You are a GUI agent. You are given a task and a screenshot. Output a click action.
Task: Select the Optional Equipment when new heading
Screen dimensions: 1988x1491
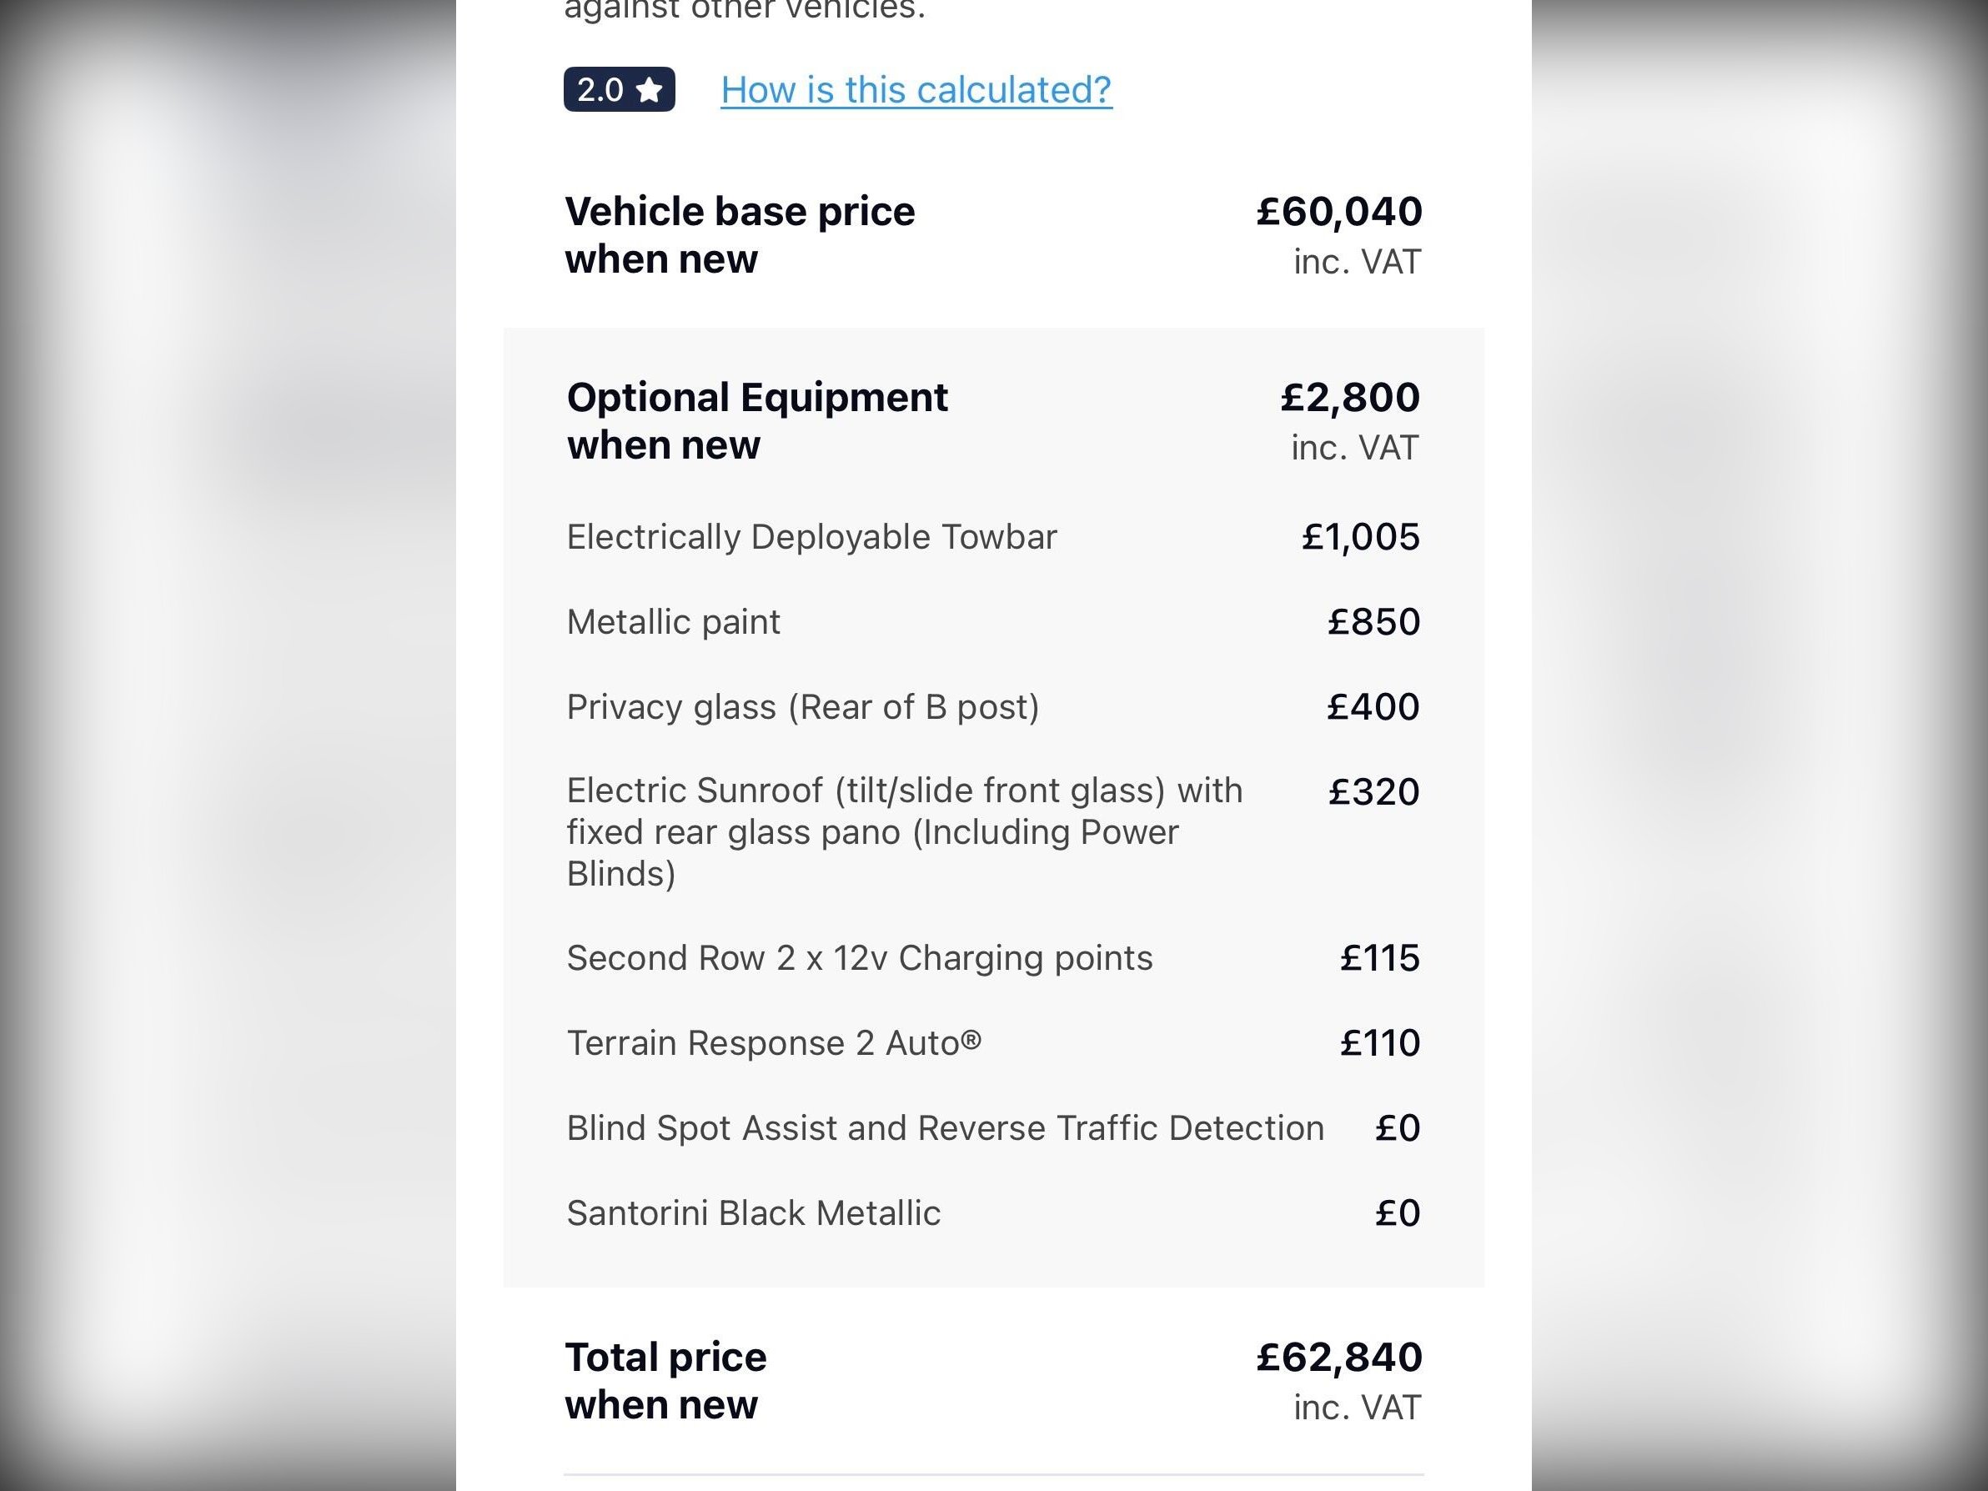tap(756, 420)
